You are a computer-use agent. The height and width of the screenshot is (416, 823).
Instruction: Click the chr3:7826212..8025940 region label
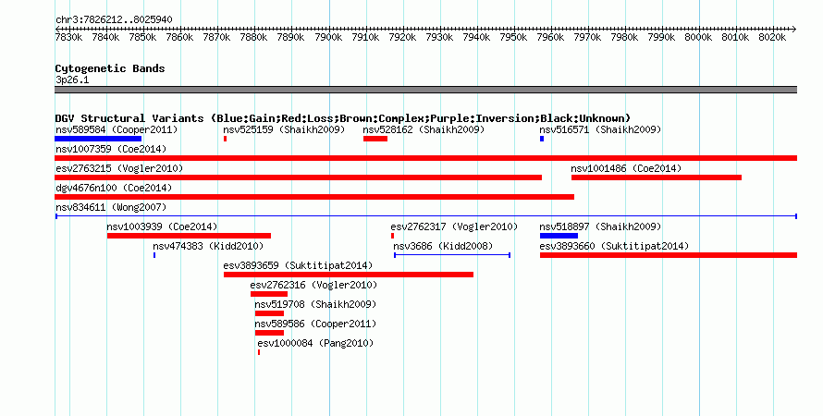tap(114, 19)
